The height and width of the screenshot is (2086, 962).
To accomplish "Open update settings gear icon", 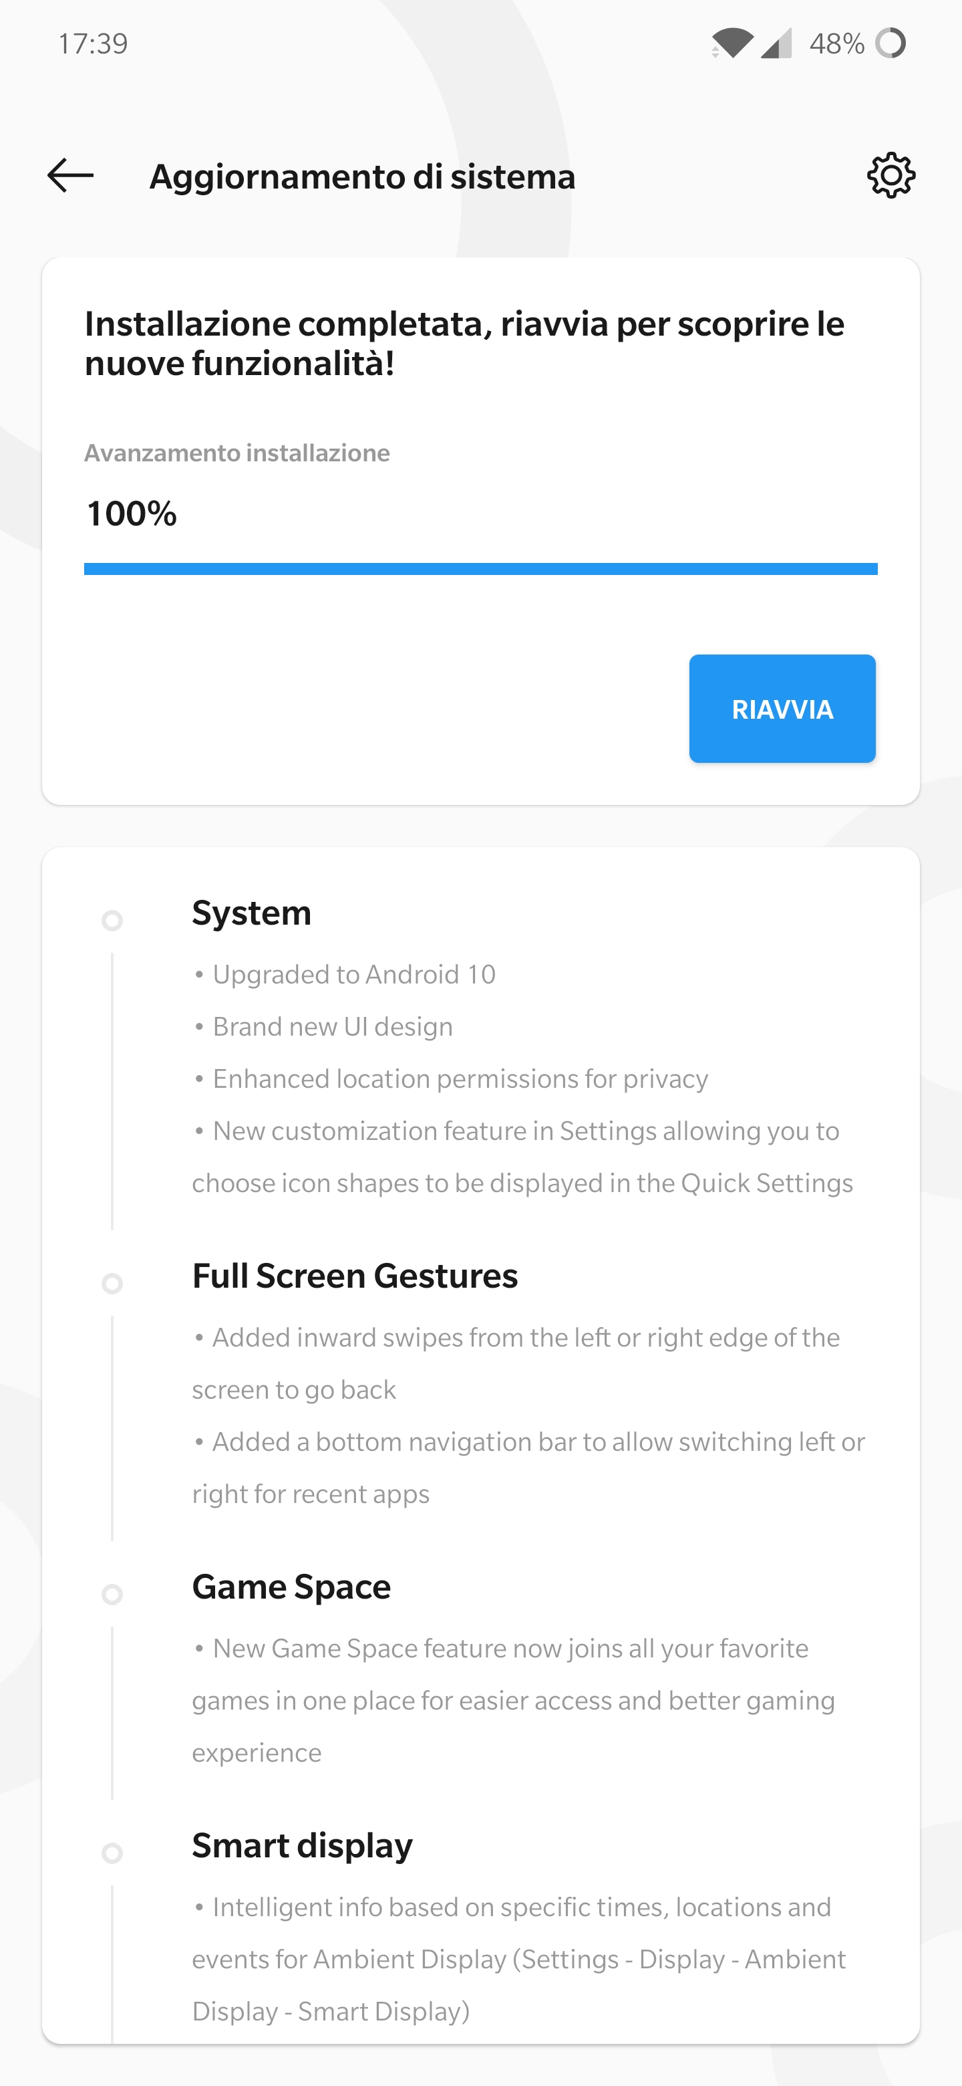I will point(891,175).
